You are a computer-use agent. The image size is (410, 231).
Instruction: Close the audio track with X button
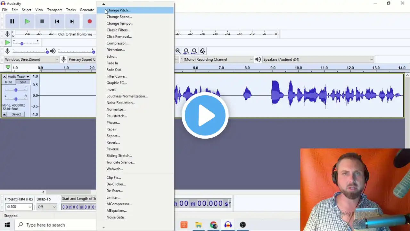coord(4,77)
